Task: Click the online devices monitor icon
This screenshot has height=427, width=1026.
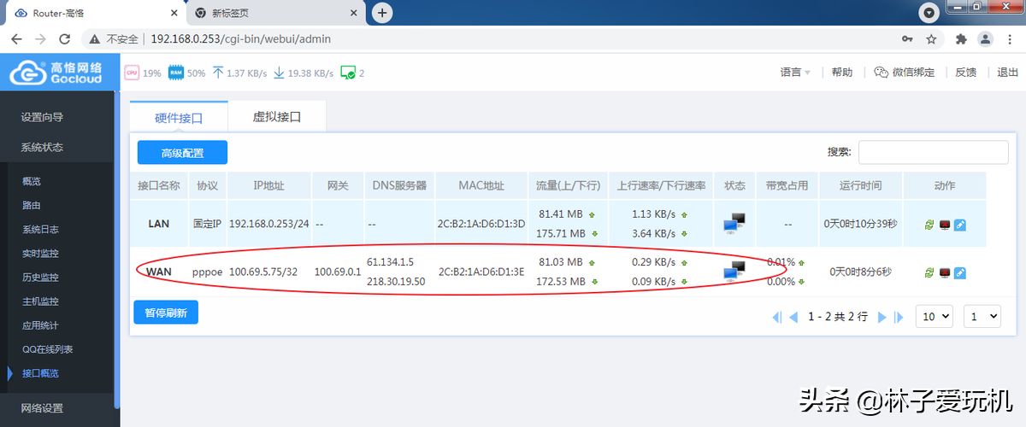Action: (347, 73)
